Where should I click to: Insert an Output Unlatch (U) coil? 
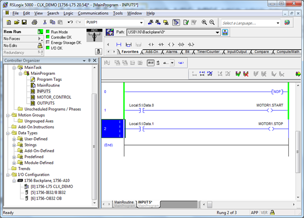pyautogui.click(x=181, y=45)
